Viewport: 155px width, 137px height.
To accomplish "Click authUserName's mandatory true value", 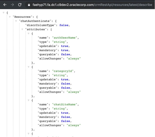I will tap(65, 50).
